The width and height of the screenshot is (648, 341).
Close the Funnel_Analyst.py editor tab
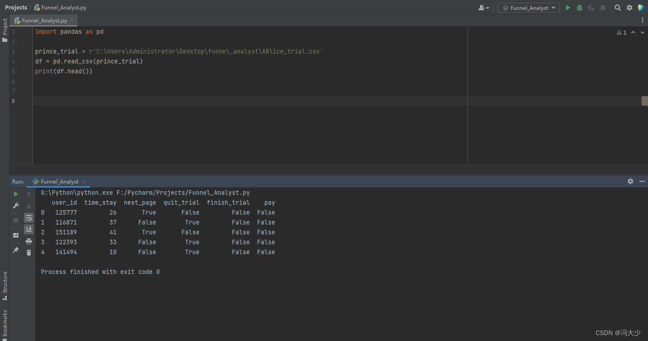pyautogui.click(x=72, y=21)
